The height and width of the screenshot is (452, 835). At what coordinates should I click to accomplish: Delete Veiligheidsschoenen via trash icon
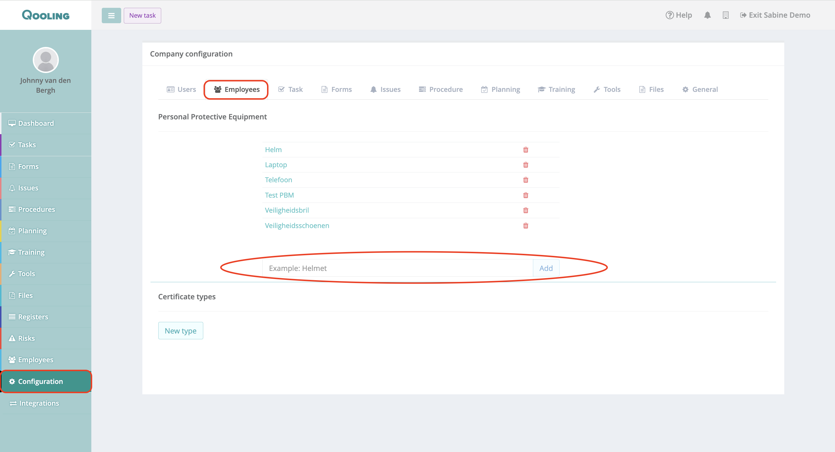pyautogui.click(x=525, y=225)
